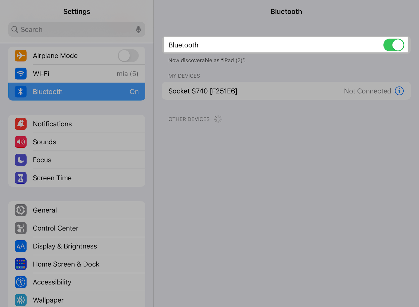Tap the Screen Time hourglass icon
Screen dimensions: 419x307
(21, 178)
